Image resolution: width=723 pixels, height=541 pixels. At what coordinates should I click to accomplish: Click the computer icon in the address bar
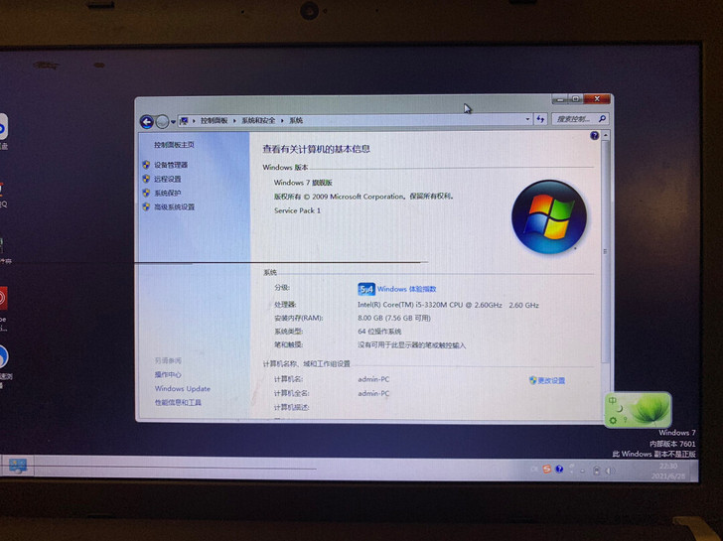tap(184, 121)
